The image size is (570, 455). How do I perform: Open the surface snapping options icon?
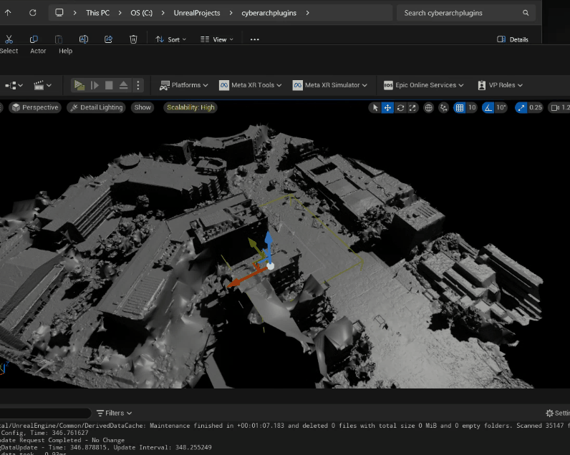(x=443, y=107)
